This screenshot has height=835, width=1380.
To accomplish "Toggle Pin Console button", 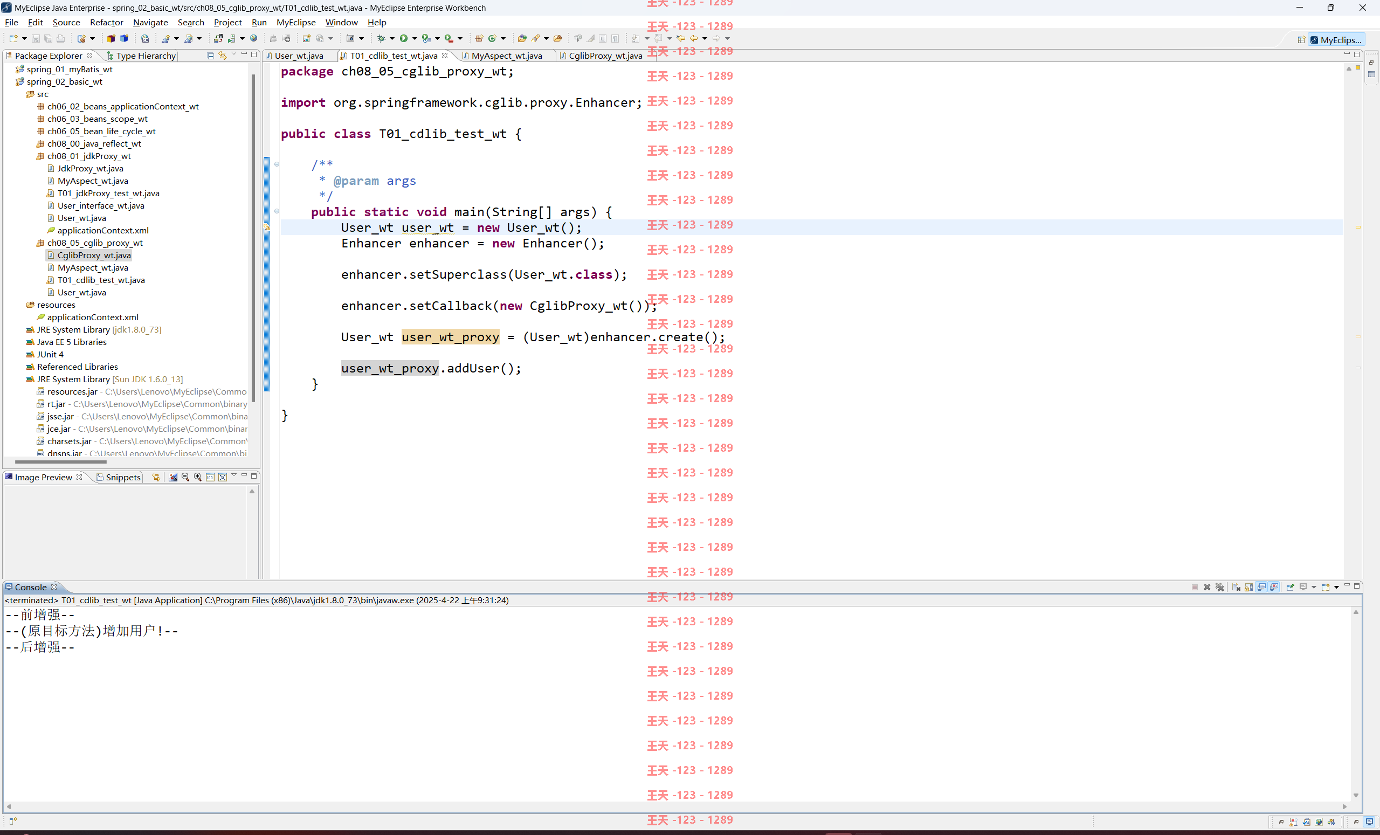I will (x=1291, y=587).
